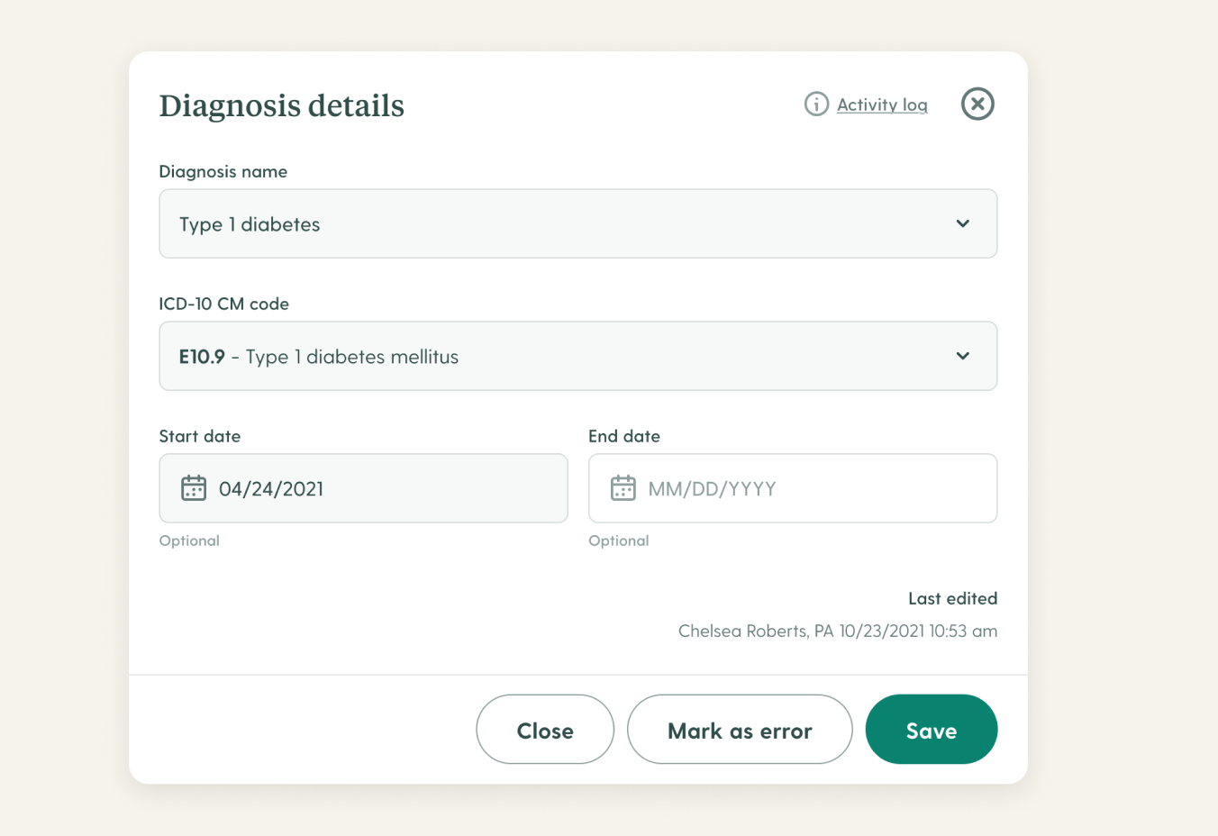
Task: Click the info icon beside Activity log
Action: (815, 104)
